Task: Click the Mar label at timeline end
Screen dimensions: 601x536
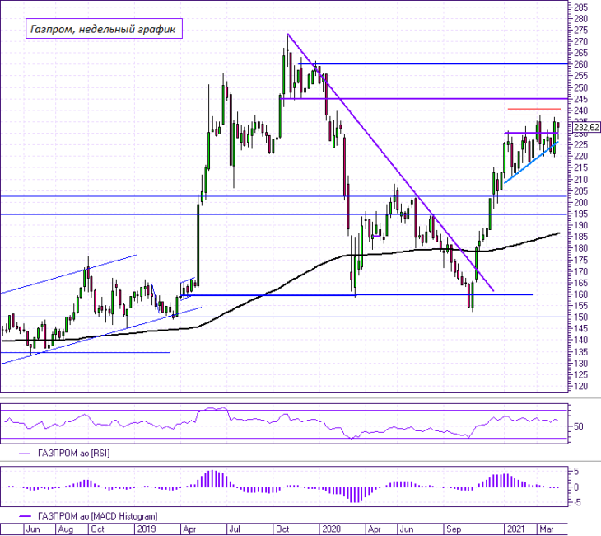Action: (x=547, y=529)
